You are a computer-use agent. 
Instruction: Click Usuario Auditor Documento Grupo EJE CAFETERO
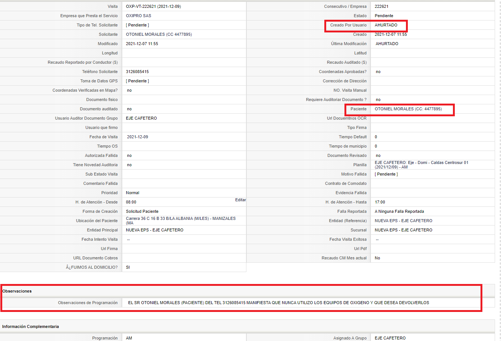(141, 118)
